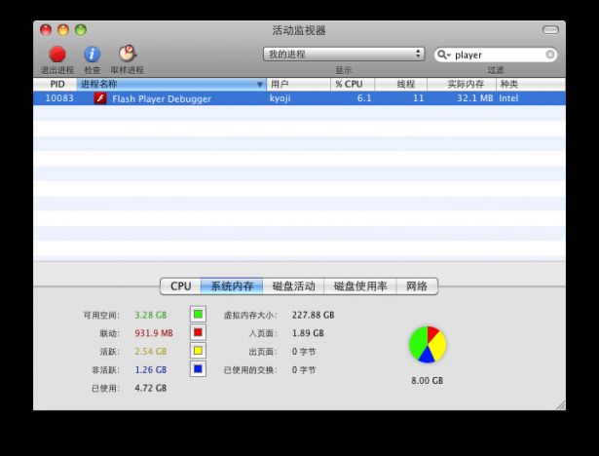Click the Sample Process icon

128,54
